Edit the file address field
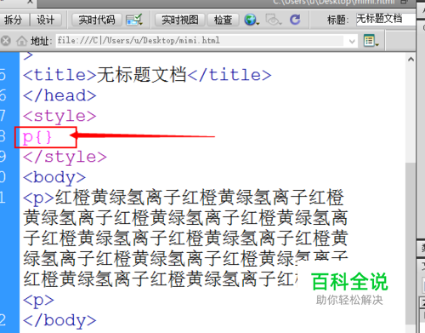 click(x=200, y=41)
